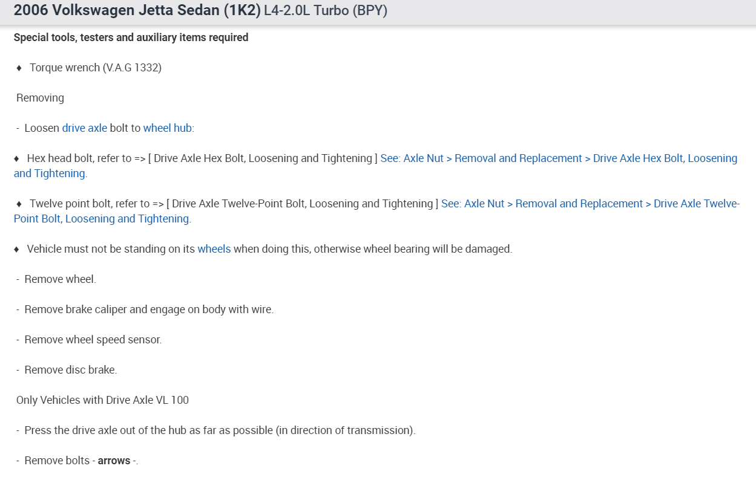Click the 2006 Volkswagen Jetta Sedan heading
This screenshot has width=756, height=483.
point(137,11)
